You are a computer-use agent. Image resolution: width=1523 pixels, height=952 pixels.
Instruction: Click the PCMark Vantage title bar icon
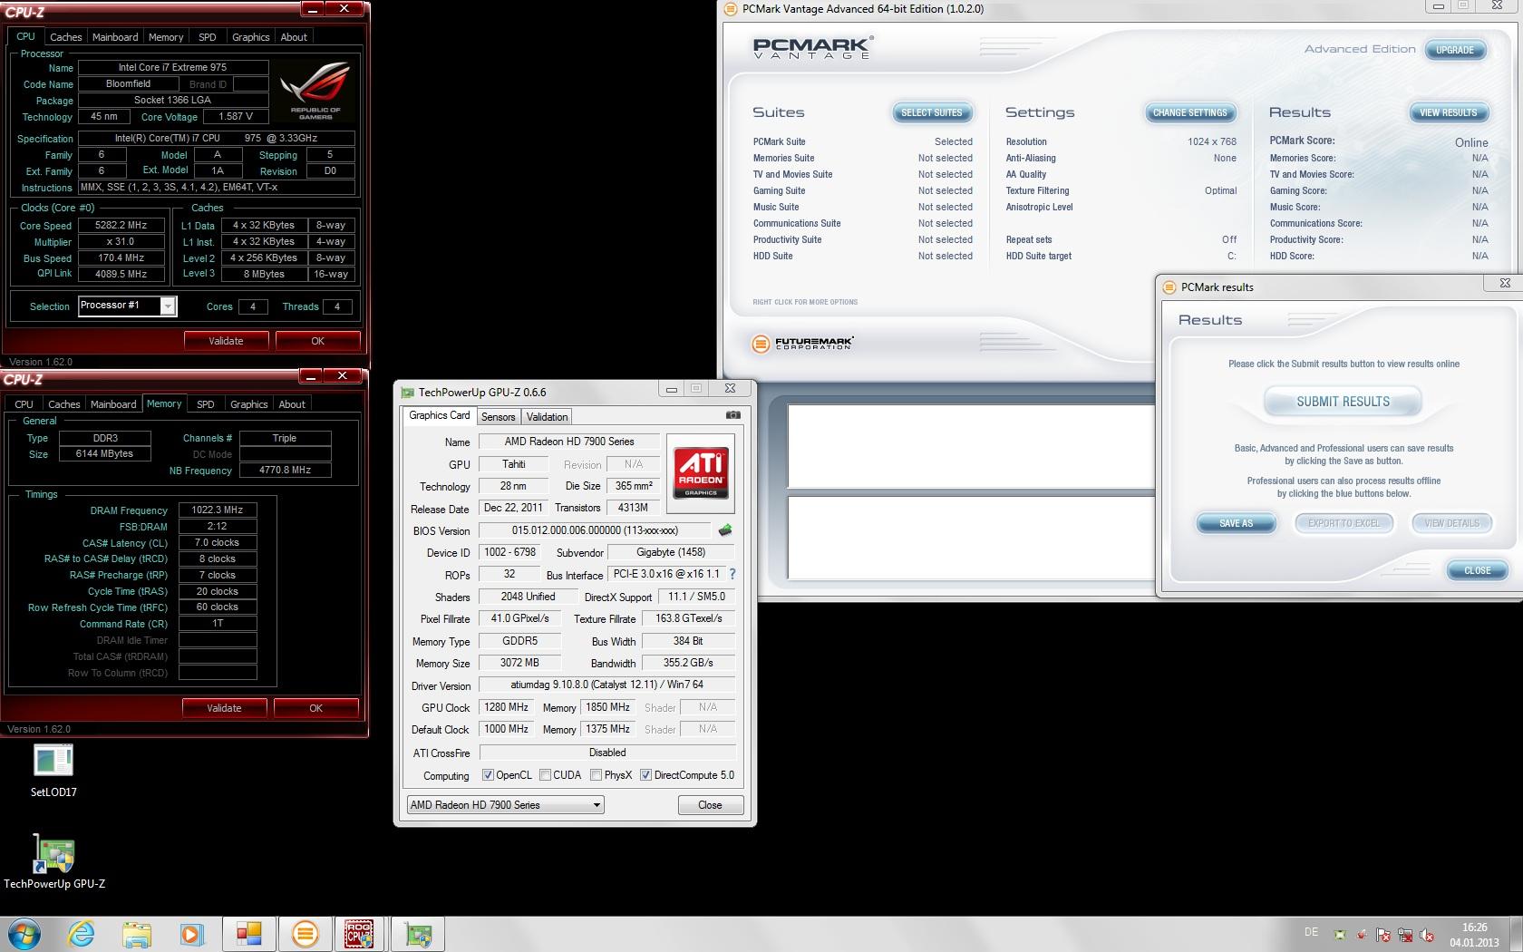click(x=731, y=9)
